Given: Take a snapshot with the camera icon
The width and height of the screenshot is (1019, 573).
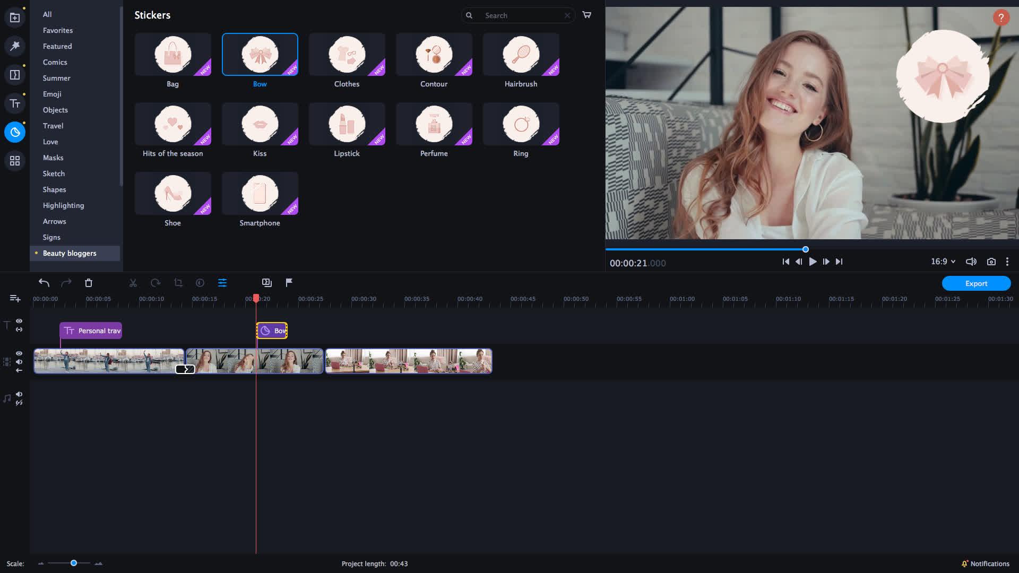Looking at the screenshot, I should [991, 262].
